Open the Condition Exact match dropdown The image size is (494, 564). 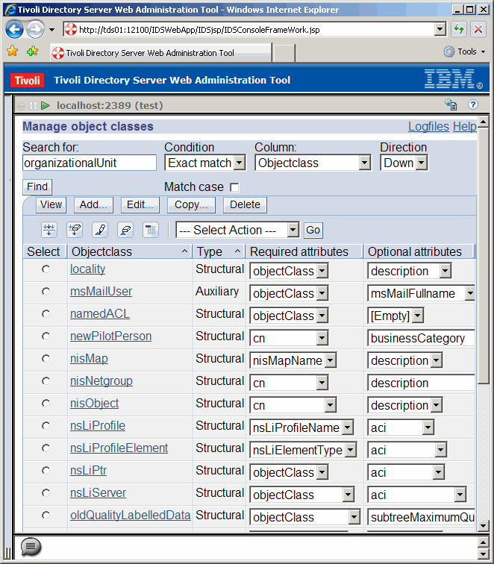pos(205,163)
